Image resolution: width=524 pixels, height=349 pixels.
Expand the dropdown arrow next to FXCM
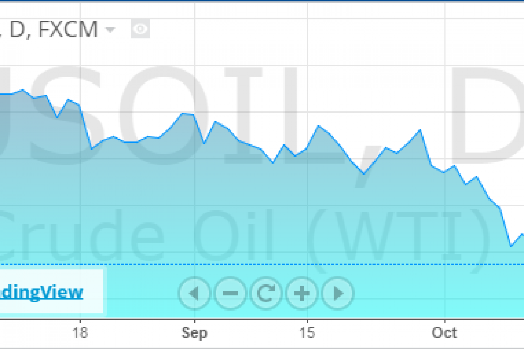(110, 30)
